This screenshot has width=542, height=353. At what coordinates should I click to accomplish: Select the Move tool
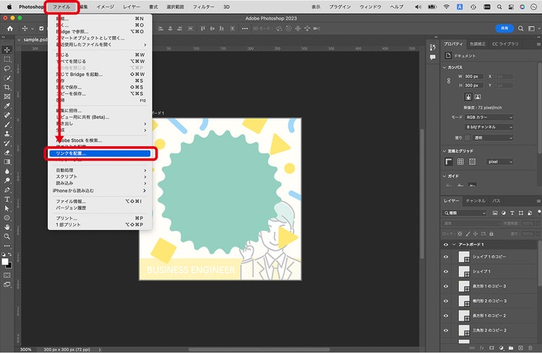coord(7,50)
